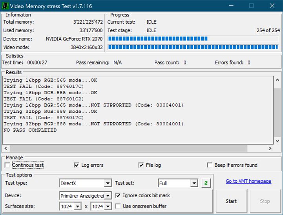Click the 16bpp BGR:565 NOT SUPPORTED line
Viewport: 283px width, 215px height.
click(x=93, y=105)
